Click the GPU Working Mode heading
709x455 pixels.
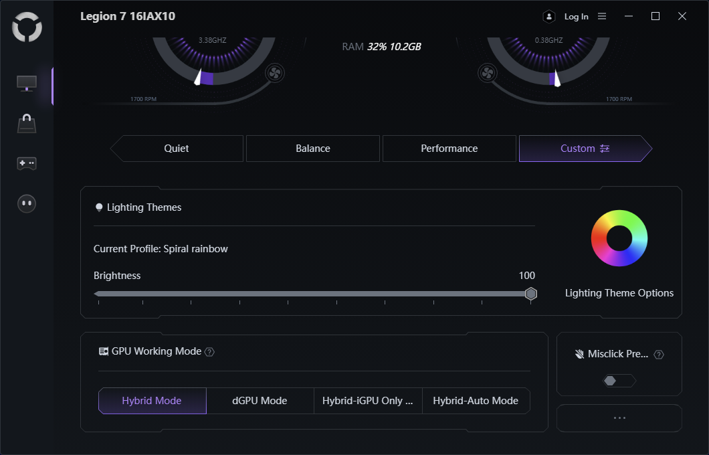click(x=157, y=351)
